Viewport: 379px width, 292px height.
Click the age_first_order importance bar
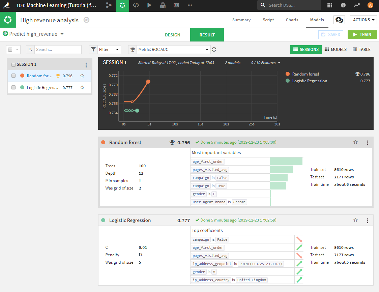click(x=286, y=162)
